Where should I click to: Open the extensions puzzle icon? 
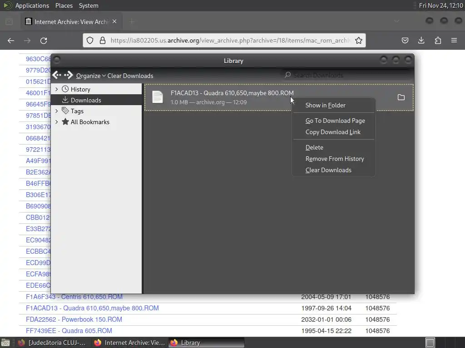click(x=438, y=40)
